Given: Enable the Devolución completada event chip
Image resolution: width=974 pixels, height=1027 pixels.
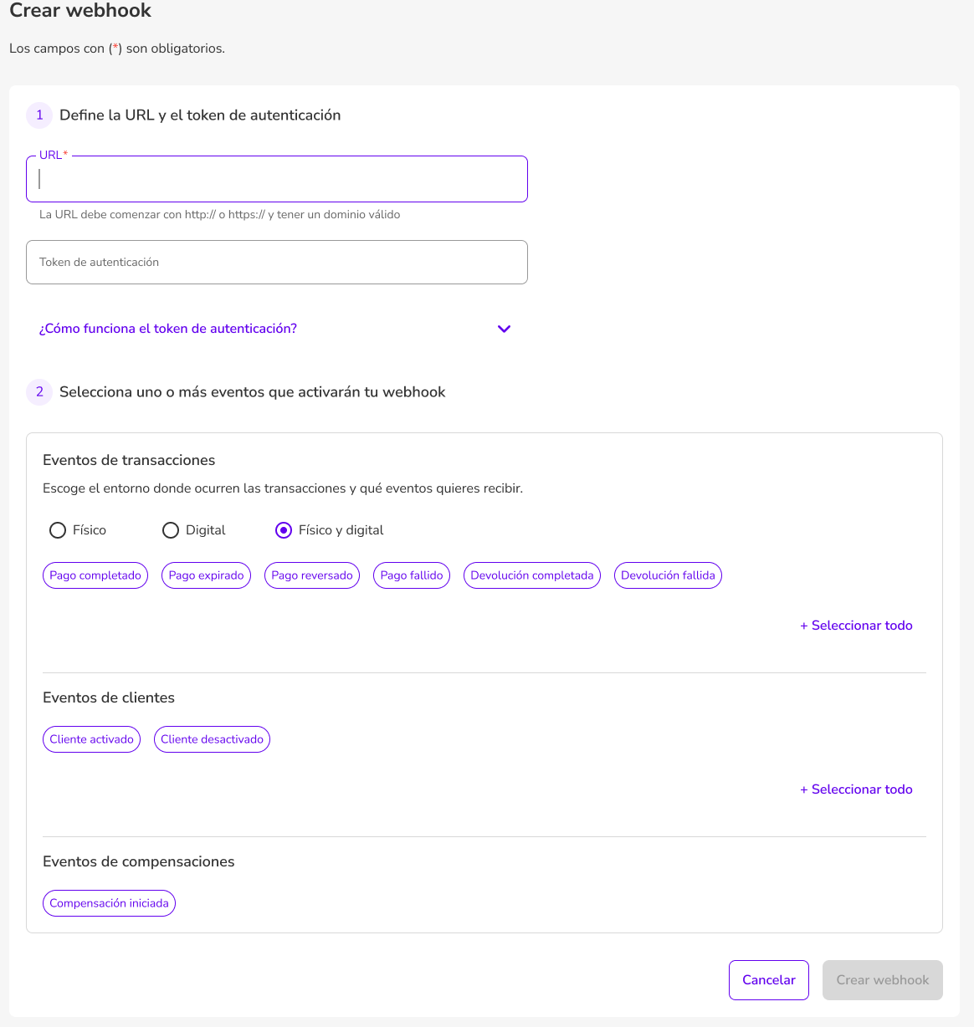Looking at the screenshot, I should (531, 575).
